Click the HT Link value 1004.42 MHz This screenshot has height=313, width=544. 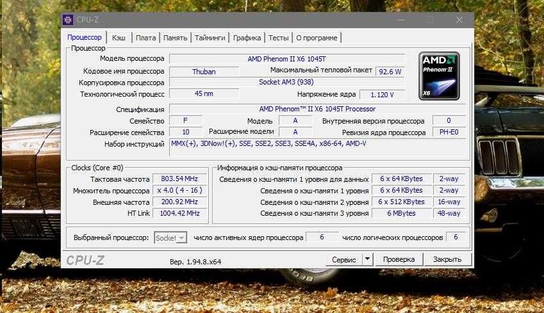coord(179,213)
